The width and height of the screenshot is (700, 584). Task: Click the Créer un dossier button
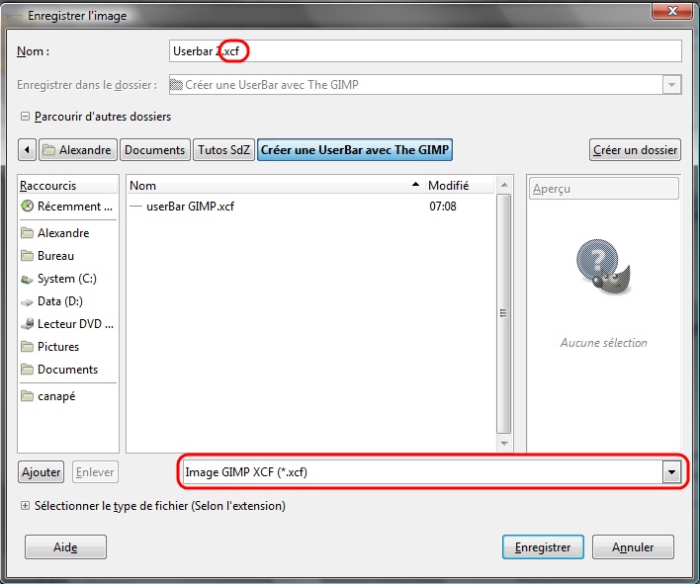point(635,150)
